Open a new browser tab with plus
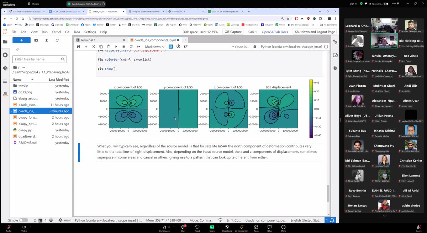The height and width of the screenshot is (233, 427). point(248,11)
